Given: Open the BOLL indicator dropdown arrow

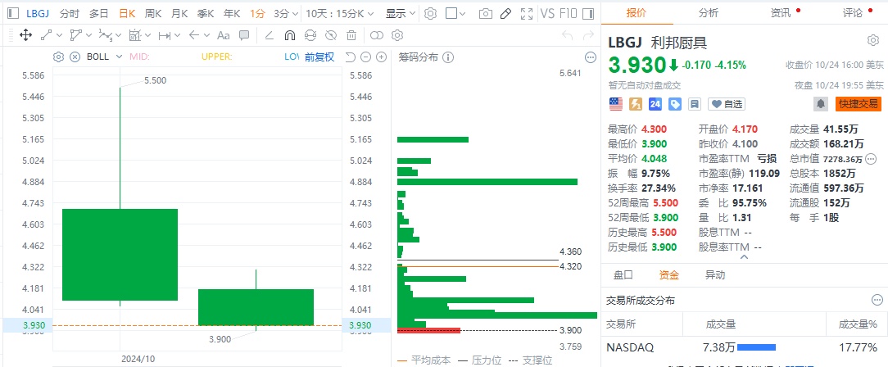Looking at the screenshot, I should point(118,57).
